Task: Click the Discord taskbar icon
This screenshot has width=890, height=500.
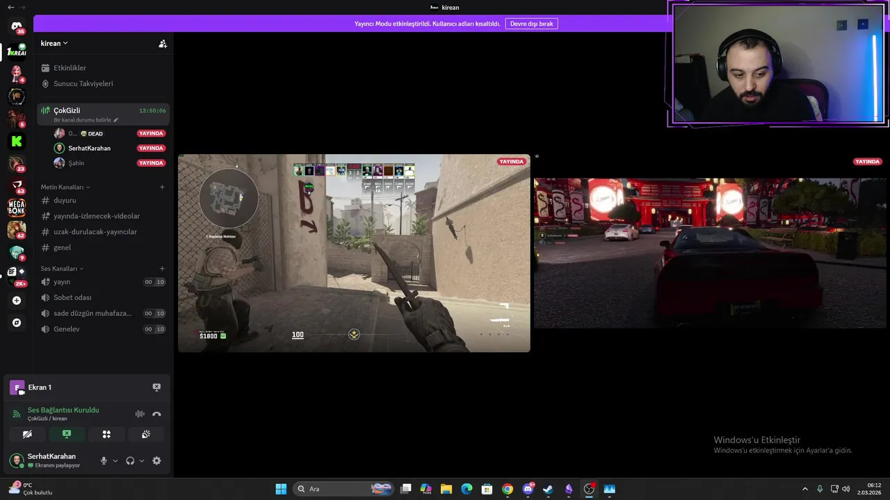Action: [x=528, y=489]
